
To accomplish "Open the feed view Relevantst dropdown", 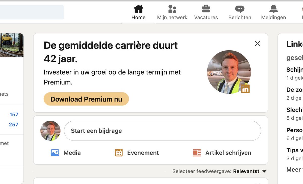I will [250, 171].
